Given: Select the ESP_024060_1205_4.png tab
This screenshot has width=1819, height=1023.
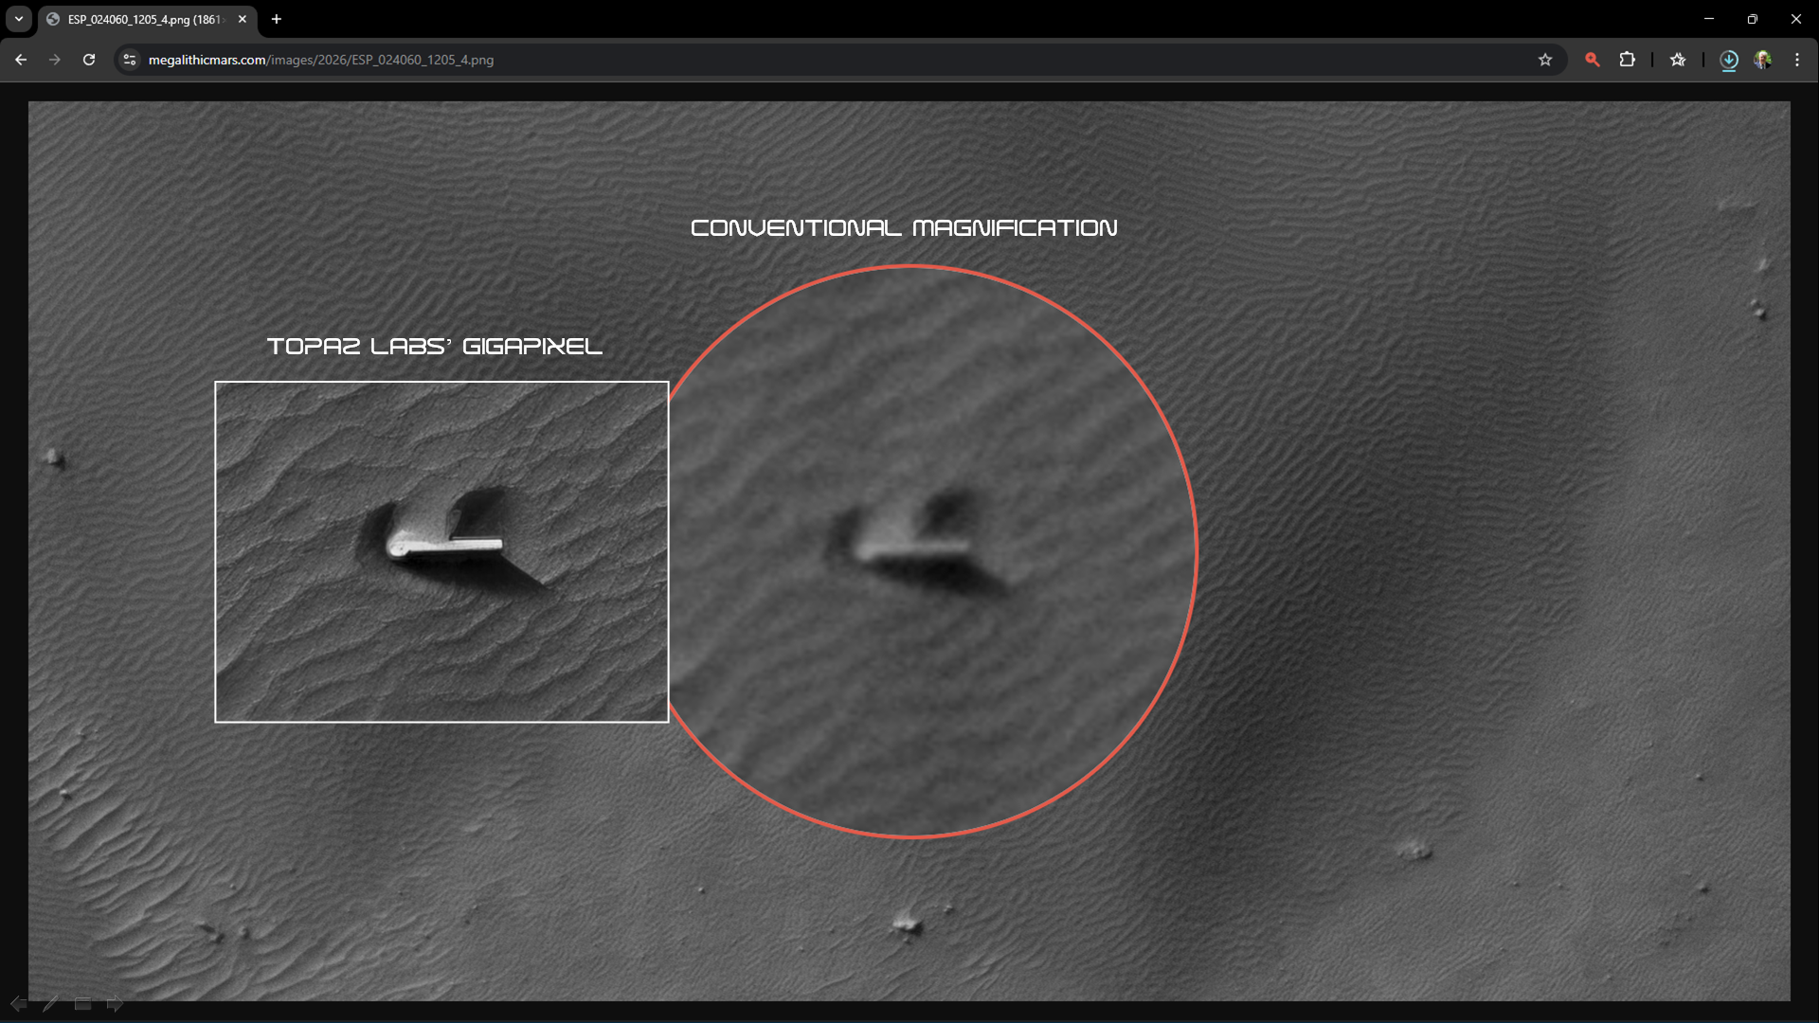Looking at the screenshot, I should (142, 19).
